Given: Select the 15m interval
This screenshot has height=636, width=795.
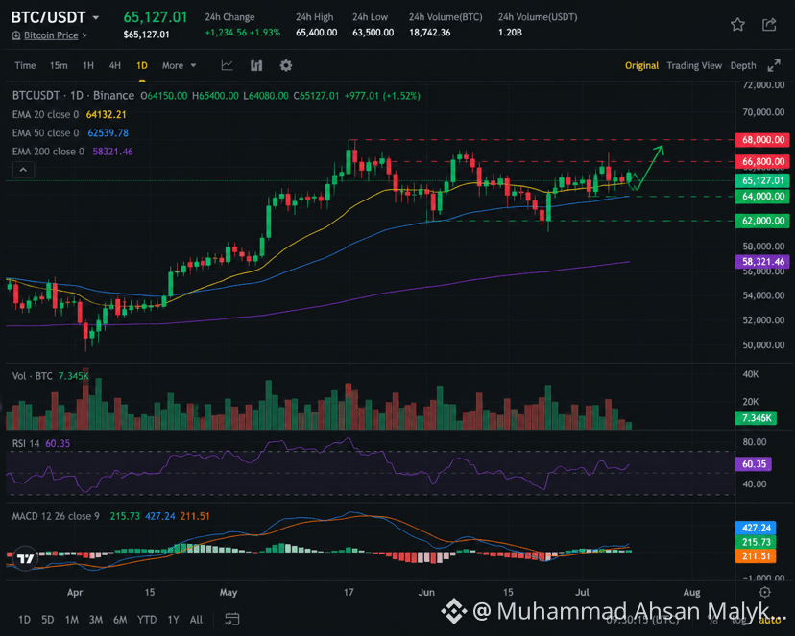Looking at the screenshot, I should point(59,65).
